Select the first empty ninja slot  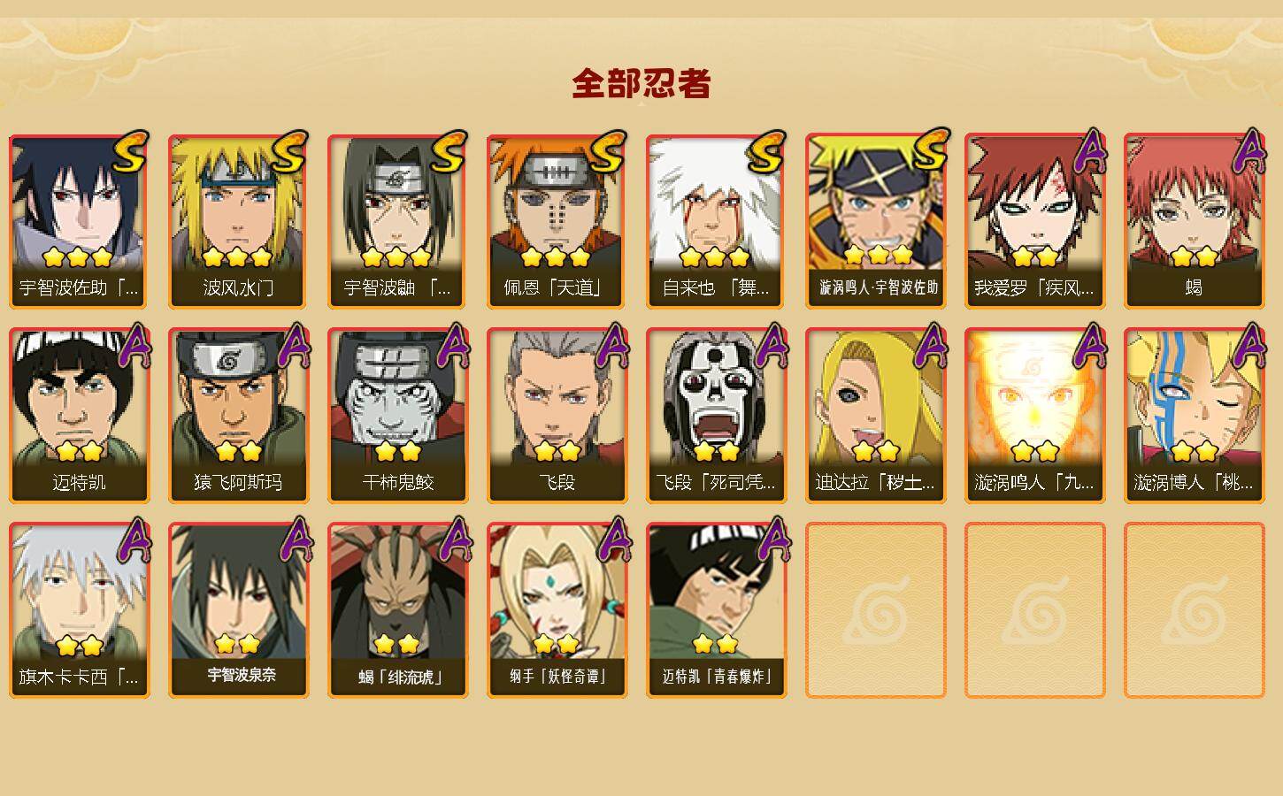click(x=875, y=610)
